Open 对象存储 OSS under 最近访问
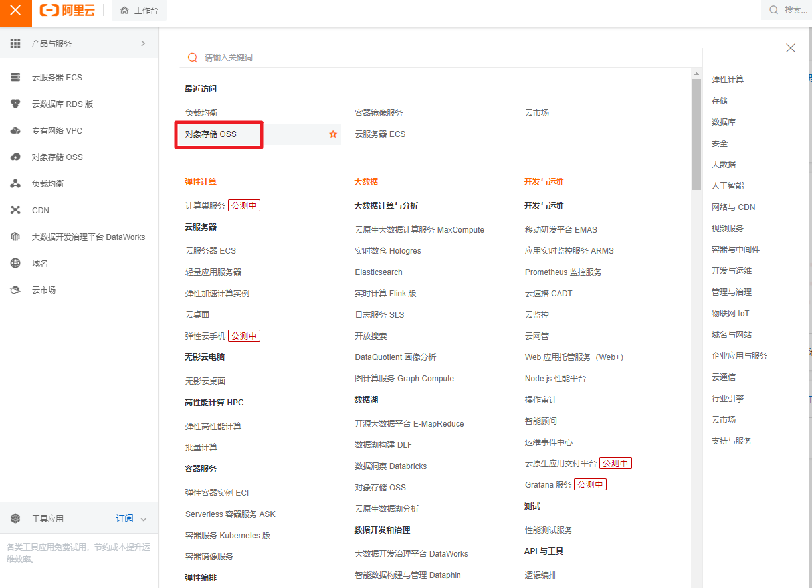The height and width of the screenshot is (588, 812). pyautogui.click(x=211, y=134)
